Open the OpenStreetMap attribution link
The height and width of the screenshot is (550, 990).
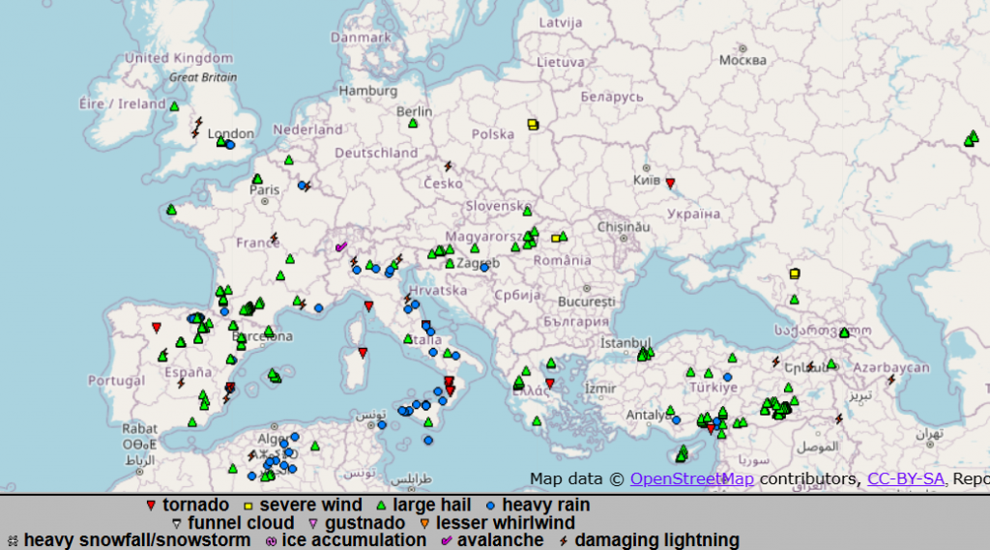(692, 478)
